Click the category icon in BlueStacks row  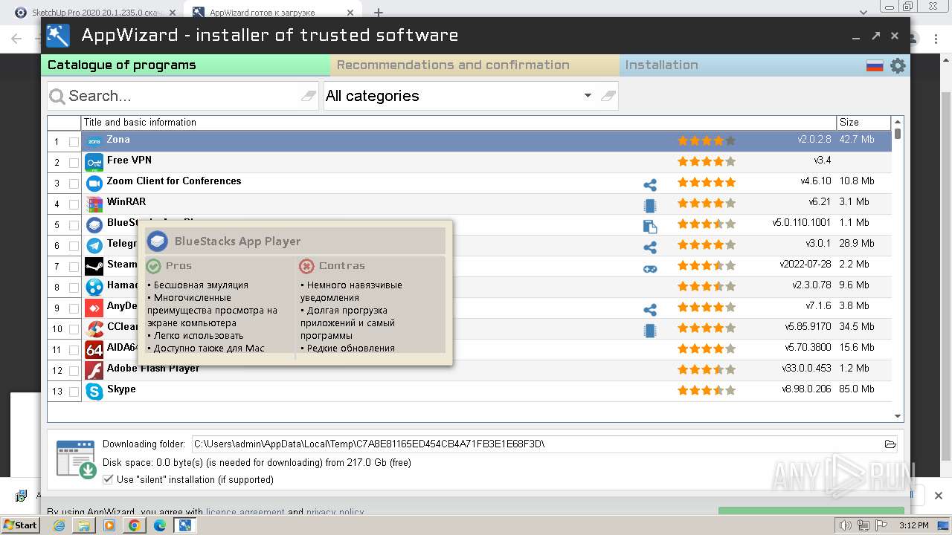(x=650, y=227)
